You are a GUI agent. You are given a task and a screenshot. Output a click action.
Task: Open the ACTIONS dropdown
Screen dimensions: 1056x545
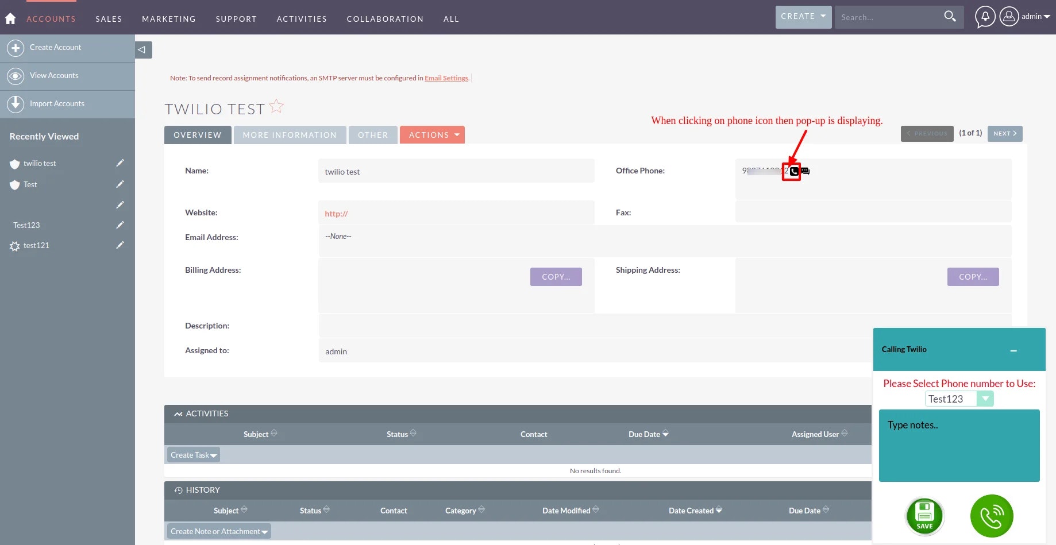coord(432,135)
